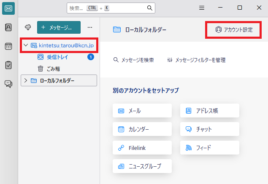Collapse the kintetsu_tarou@kcn.jp account
The image size is (268, 184).
pyautogui.click(x=26, y=45)
